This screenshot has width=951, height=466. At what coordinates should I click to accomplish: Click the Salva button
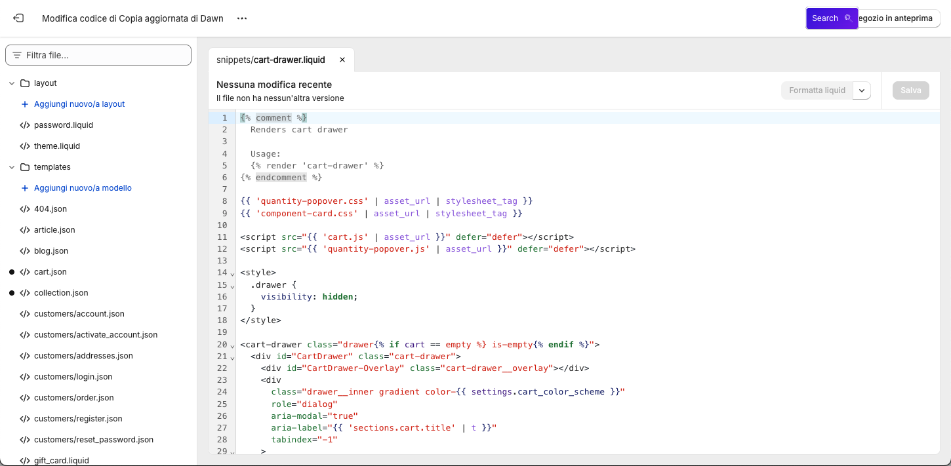(911, 90)
